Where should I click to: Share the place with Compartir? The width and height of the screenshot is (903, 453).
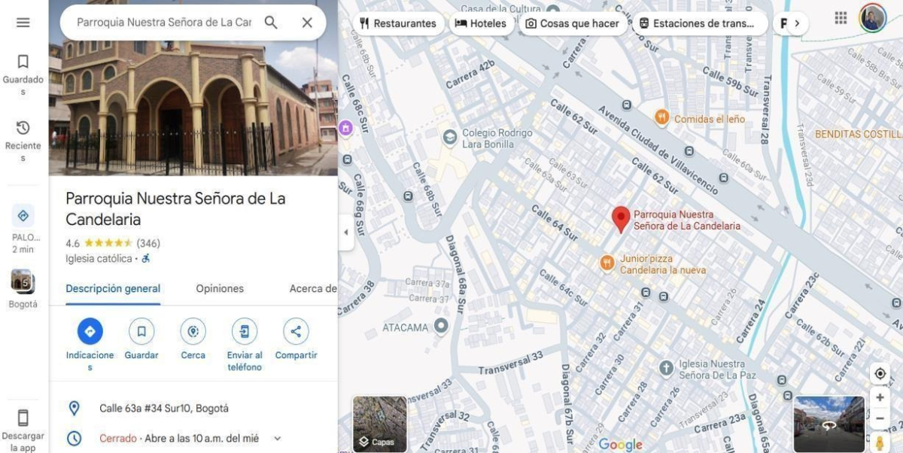coord(296,331)
